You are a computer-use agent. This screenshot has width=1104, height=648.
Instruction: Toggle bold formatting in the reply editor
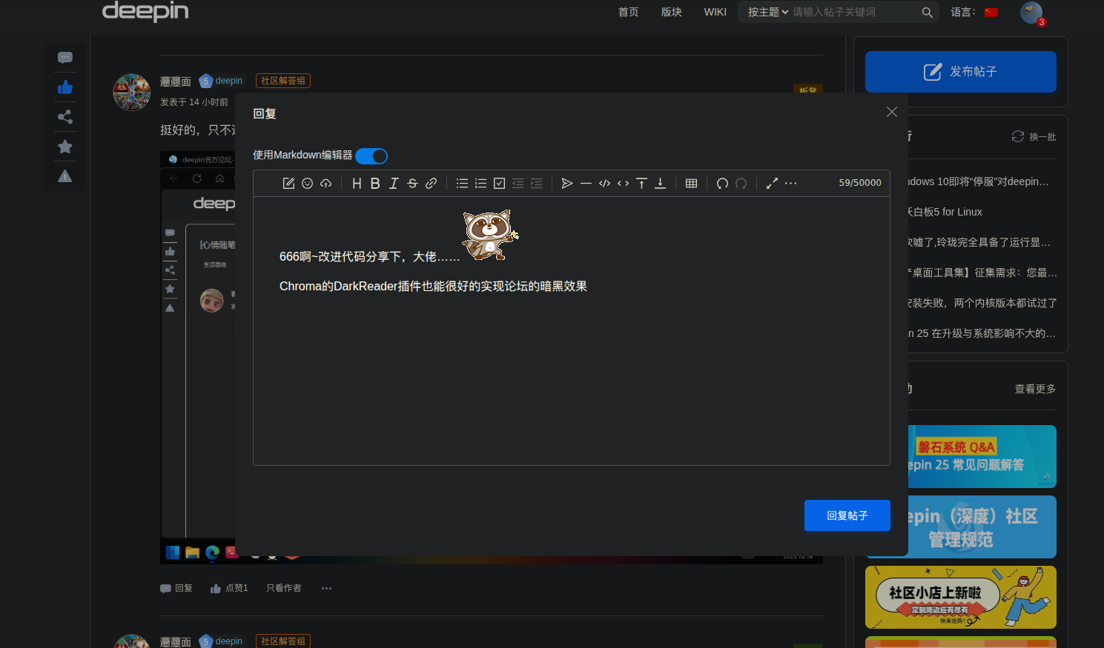coord(375,183)
